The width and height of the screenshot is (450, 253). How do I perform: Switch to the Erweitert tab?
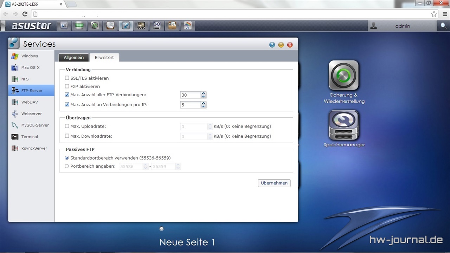[104, 57]
